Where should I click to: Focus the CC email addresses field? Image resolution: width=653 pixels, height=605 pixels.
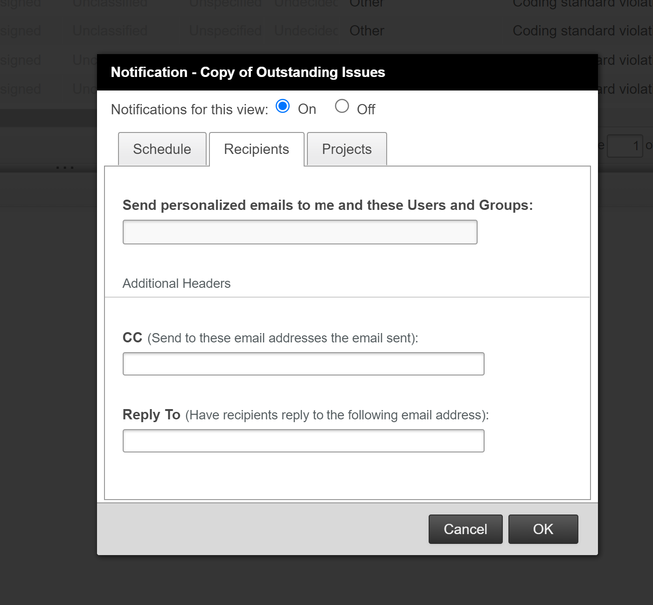pyautogui.click(x=303, y=363)
